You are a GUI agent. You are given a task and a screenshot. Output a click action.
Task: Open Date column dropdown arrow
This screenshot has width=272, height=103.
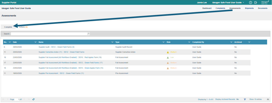[x=35, y=42]
